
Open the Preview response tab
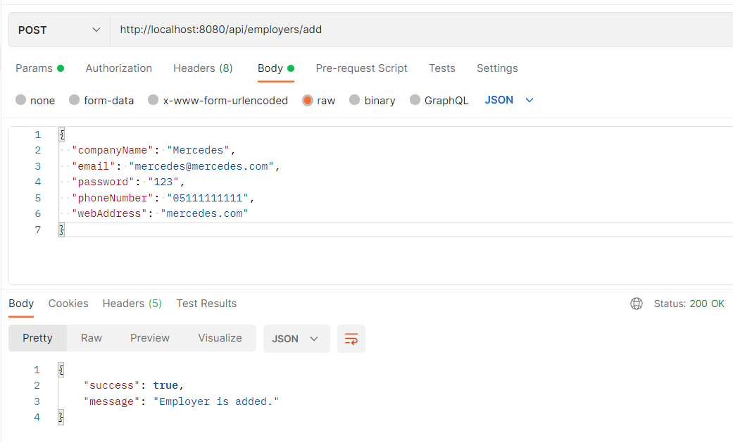click(149, 339)
